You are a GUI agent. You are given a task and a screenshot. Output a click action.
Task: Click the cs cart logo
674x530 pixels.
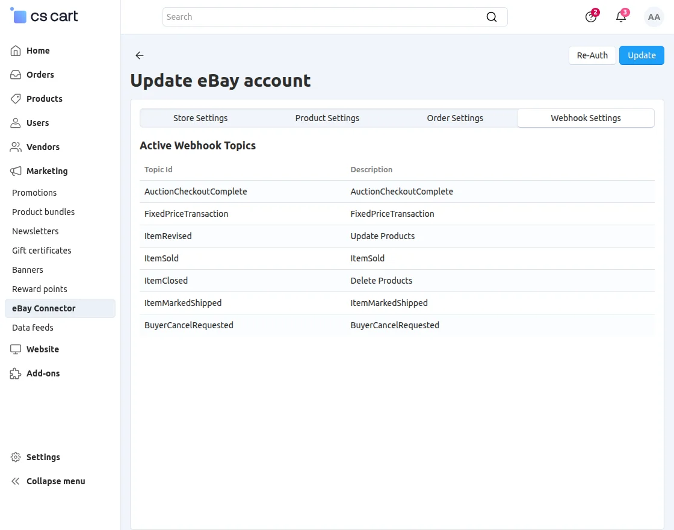[44, 16]
